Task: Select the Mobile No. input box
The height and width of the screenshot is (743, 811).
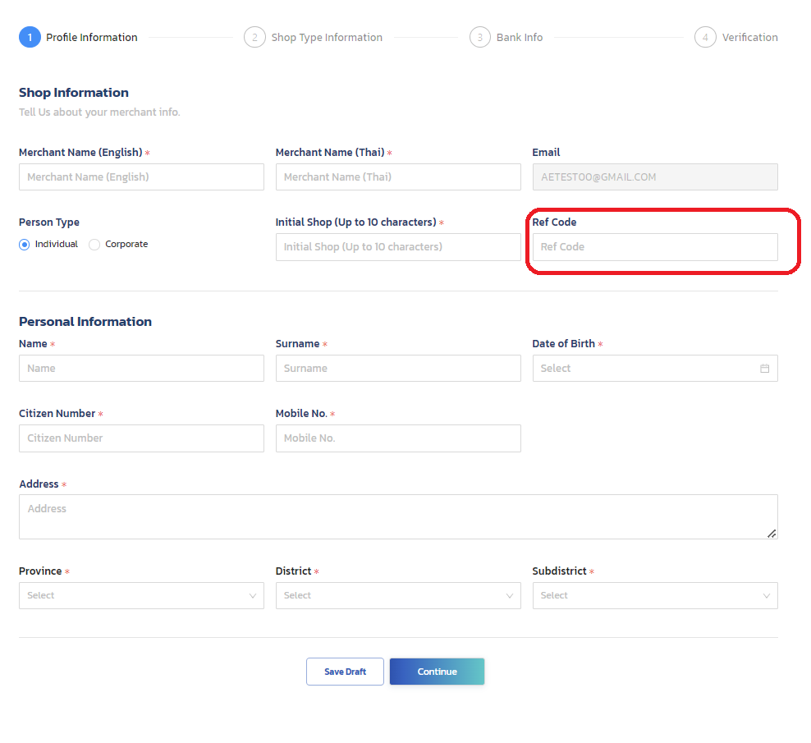Action: pos(398,438)
